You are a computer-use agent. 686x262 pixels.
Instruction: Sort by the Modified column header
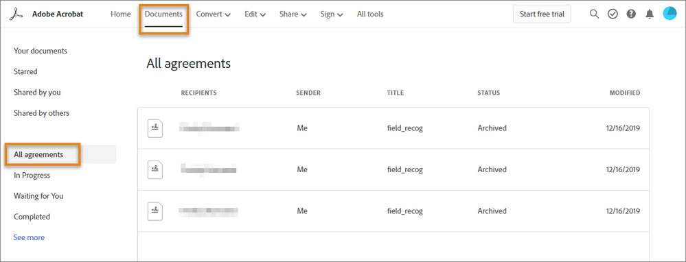(x=625, y=93)
